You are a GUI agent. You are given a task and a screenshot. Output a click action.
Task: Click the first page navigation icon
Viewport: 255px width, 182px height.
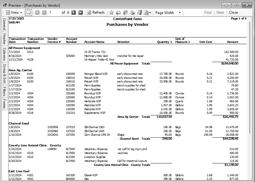[37, 12]
